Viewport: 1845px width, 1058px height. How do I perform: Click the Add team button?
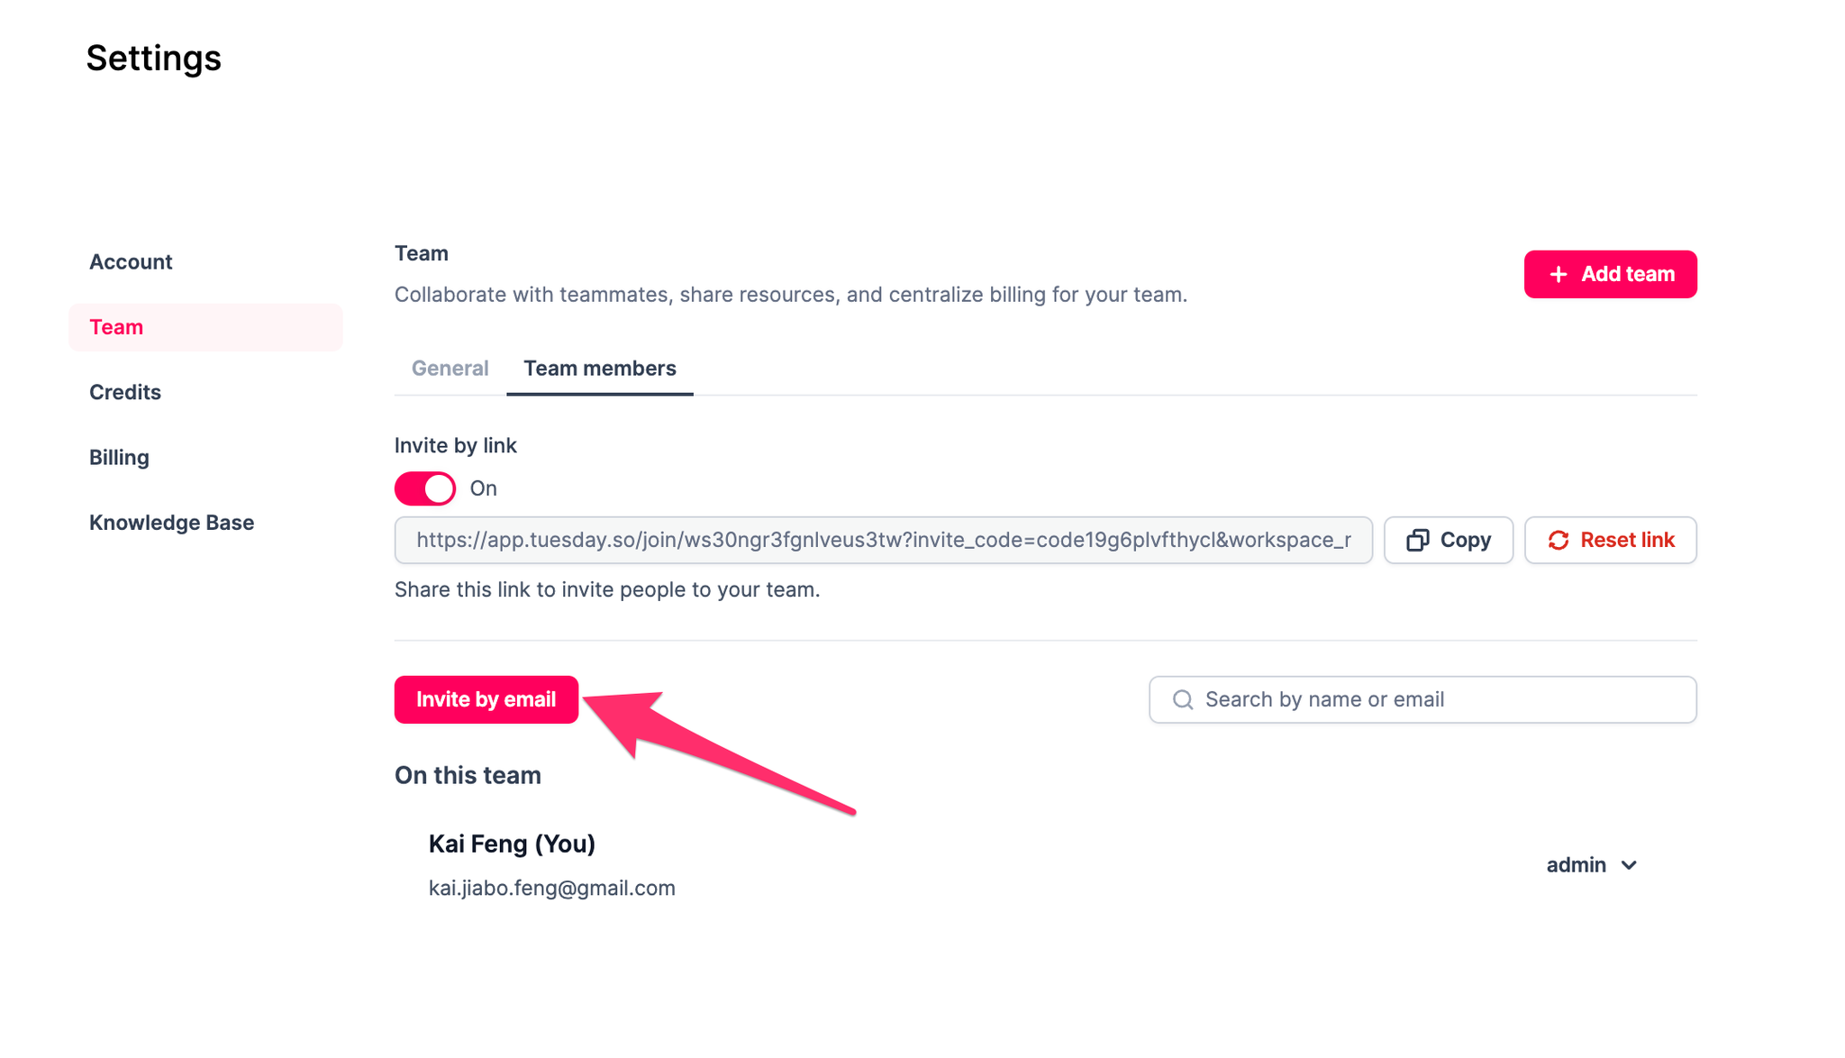(1611, 274)
